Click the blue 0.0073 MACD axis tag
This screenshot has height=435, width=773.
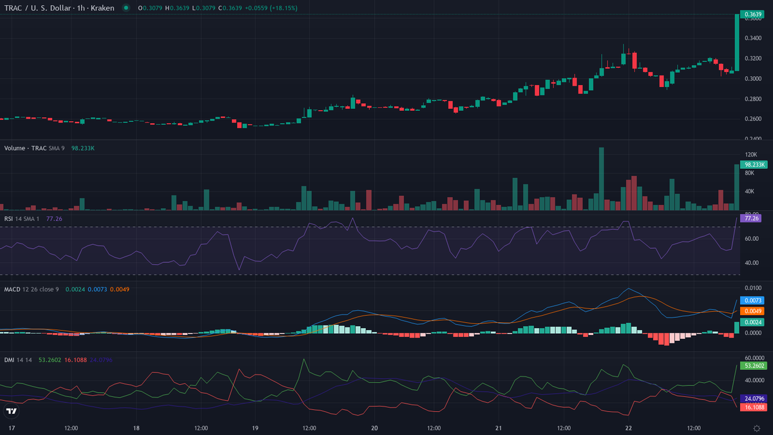(x=752, y=301)
